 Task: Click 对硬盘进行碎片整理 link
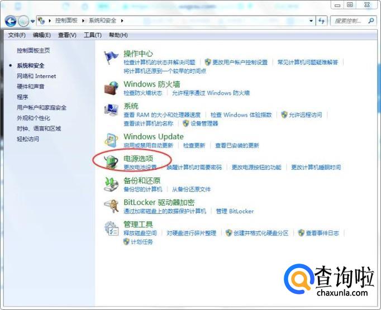(191, 233)
